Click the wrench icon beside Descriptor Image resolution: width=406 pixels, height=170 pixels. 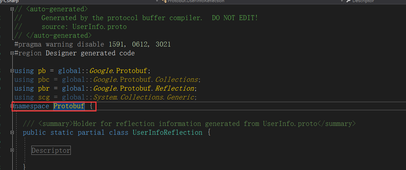click(348, 1)
